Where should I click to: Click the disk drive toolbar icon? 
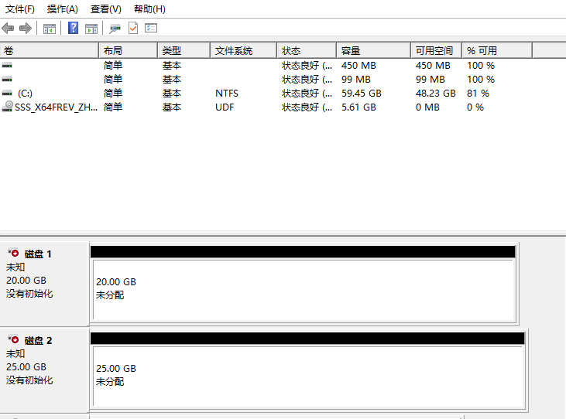pos(115,29)
